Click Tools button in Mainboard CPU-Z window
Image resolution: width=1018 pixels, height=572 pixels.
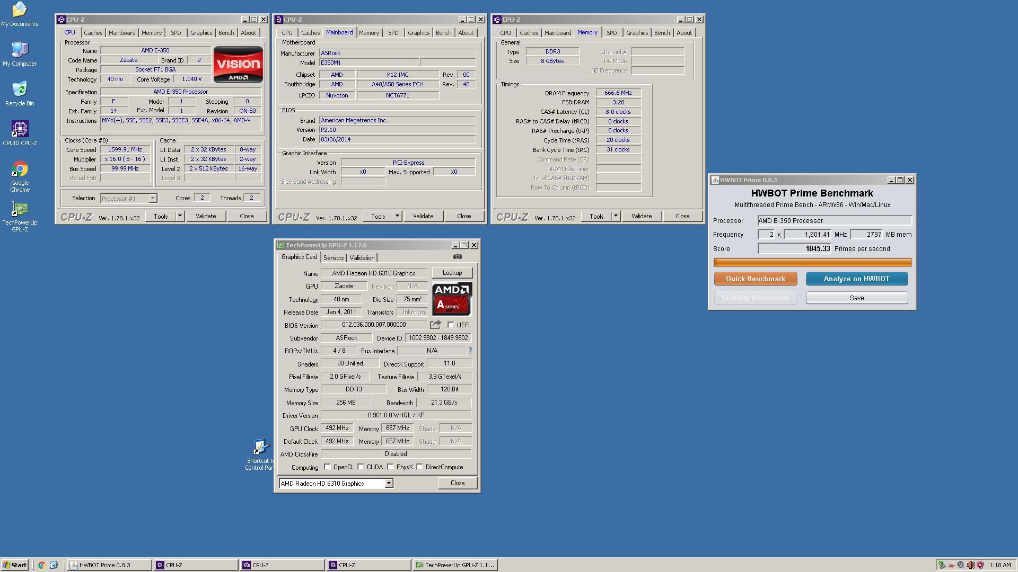pyautogui.click(x=378, y=216)
